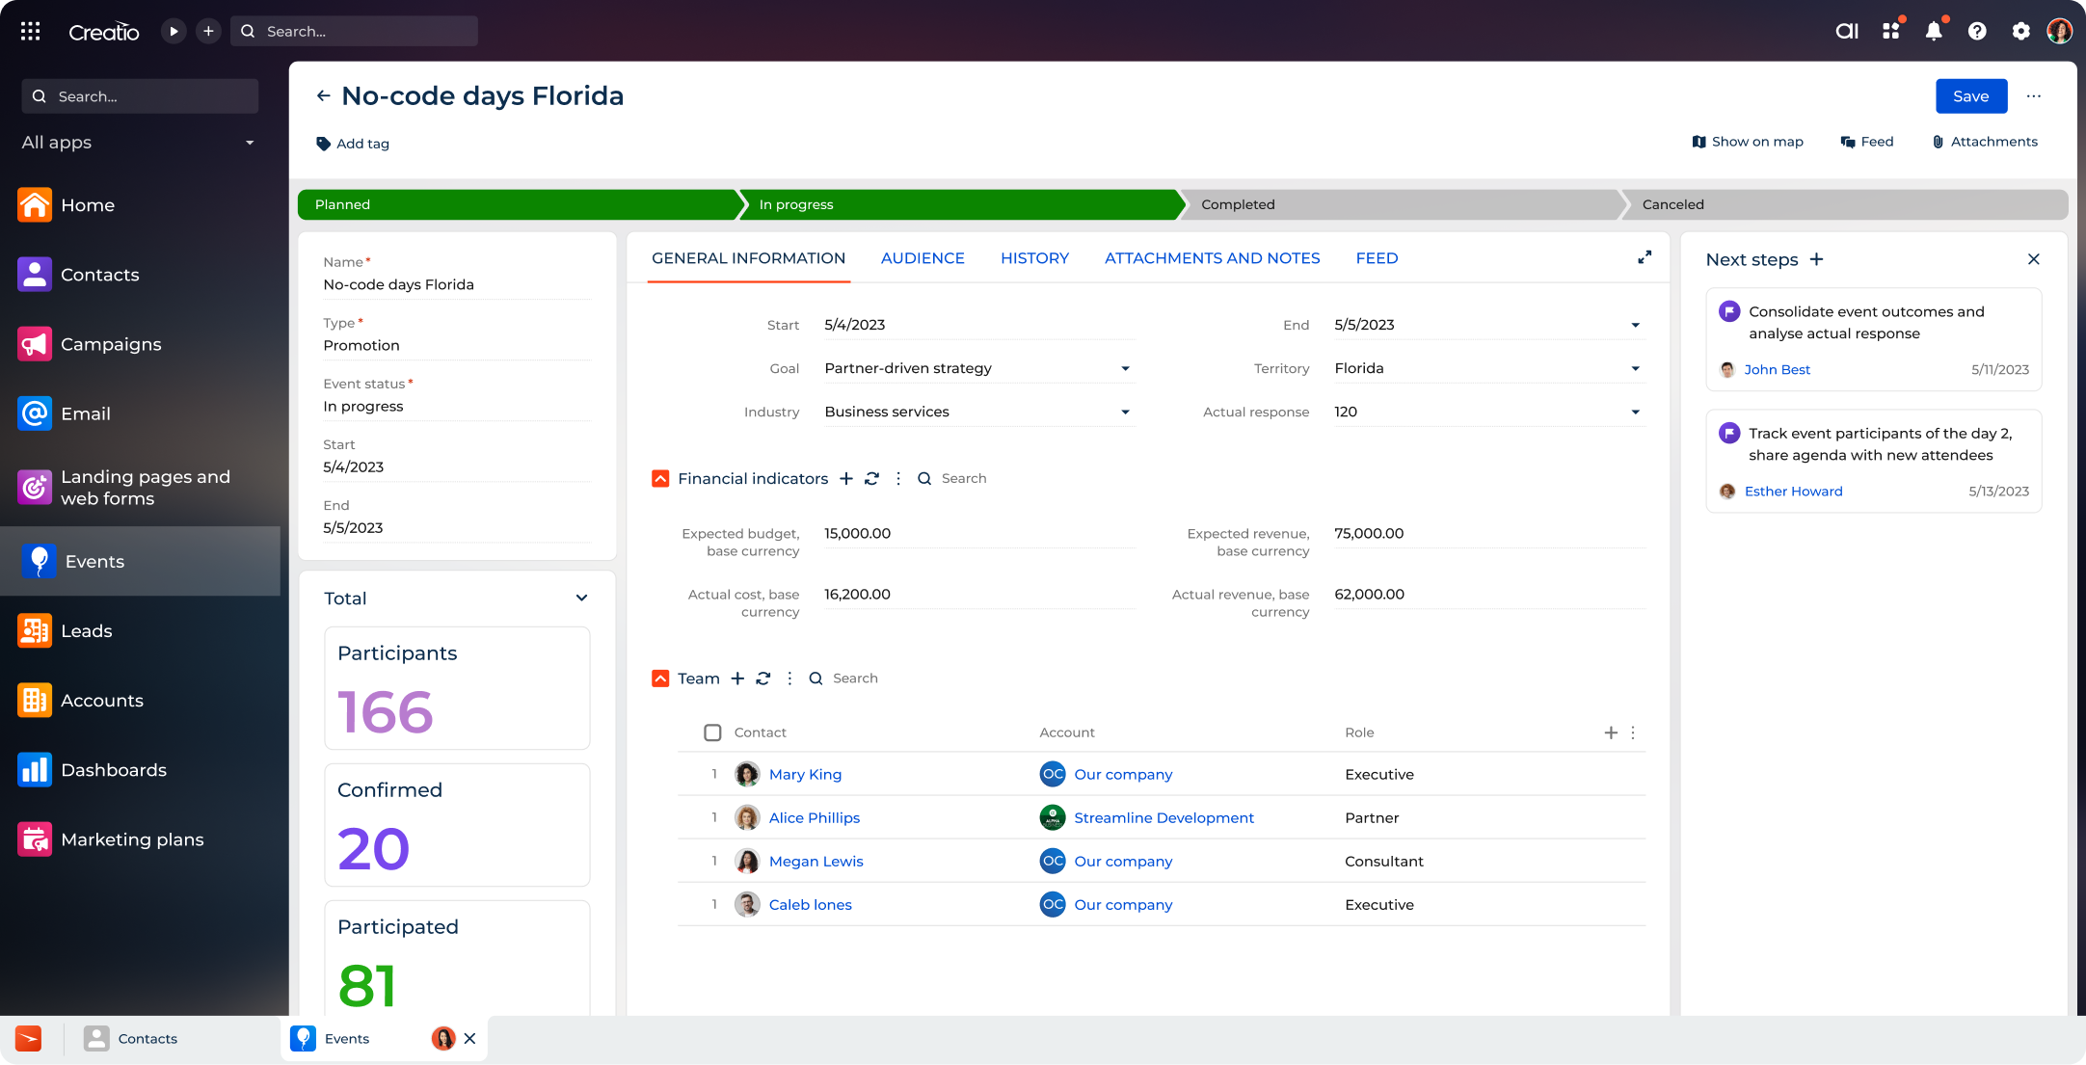
Task: Collapse the Total panel
Action: [582, 598]
